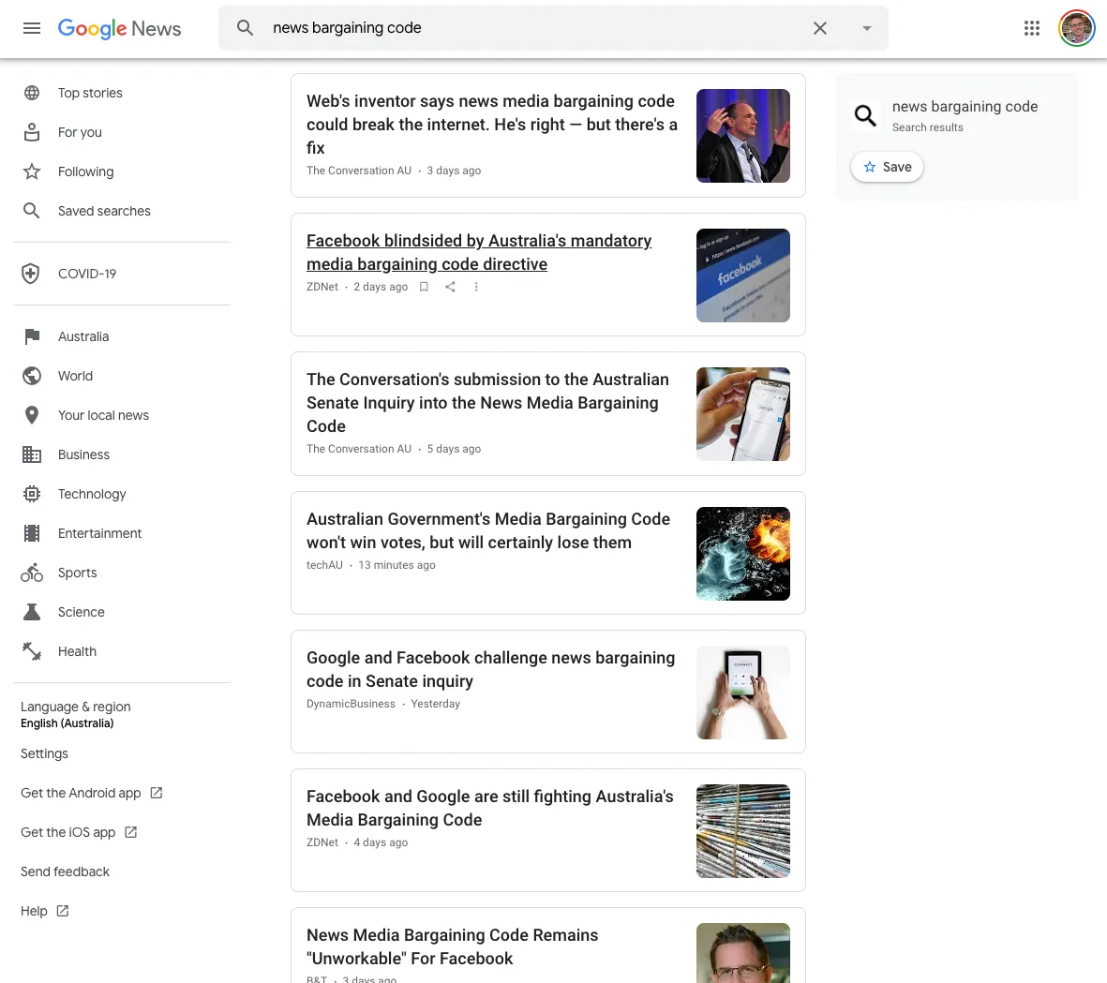
Task: Click the fire and ice fists thumbnail
Action: [x=742, y=554]
